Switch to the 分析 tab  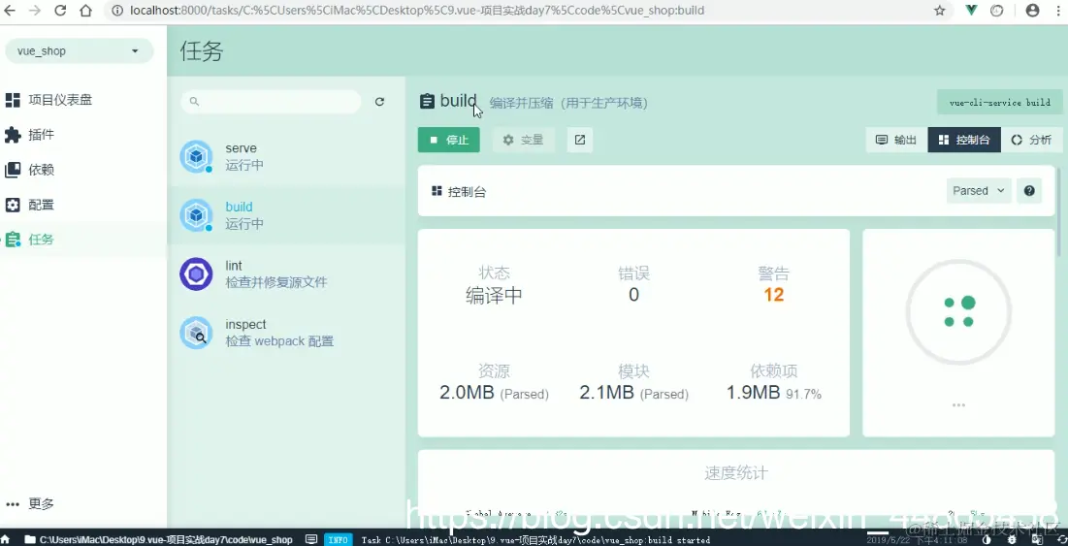[x=1032, y=140]
